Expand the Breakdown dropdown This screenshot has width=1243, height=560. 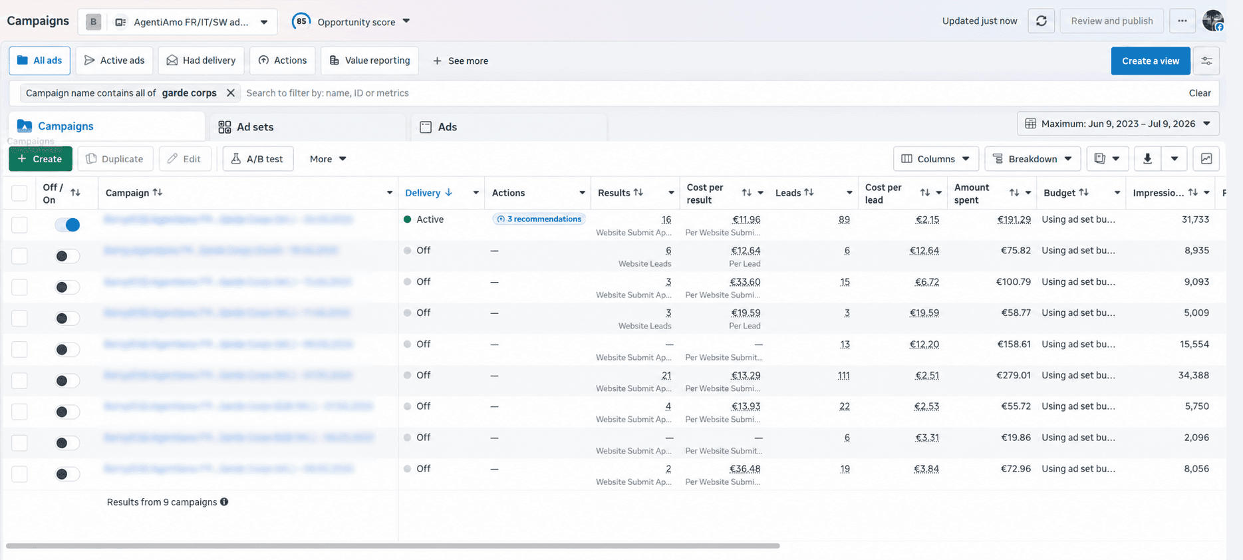pyautogui.click(x=1032, y=159)
